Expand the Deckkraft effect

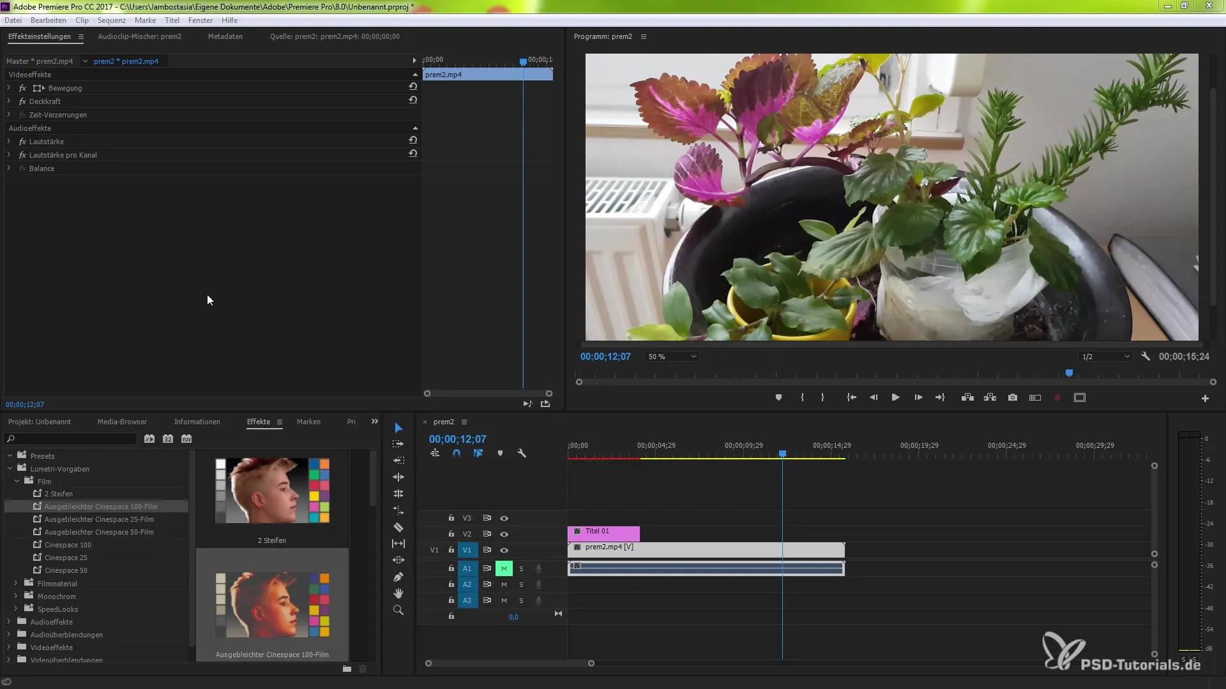coord(8,101)
